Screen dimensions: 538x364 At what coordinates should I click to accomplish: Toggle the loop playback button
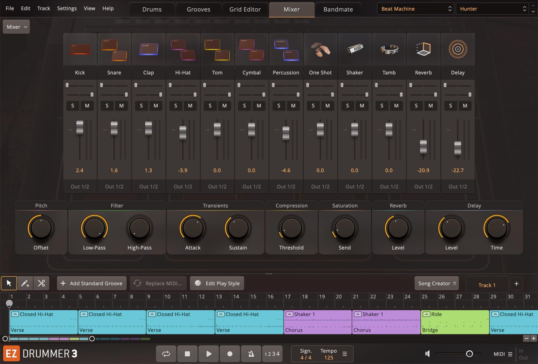click(166, 354)
